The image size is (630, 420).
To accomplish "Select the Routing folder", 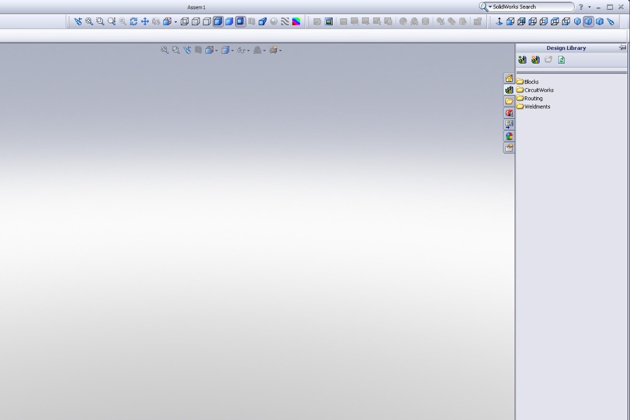I will point(530,98).
